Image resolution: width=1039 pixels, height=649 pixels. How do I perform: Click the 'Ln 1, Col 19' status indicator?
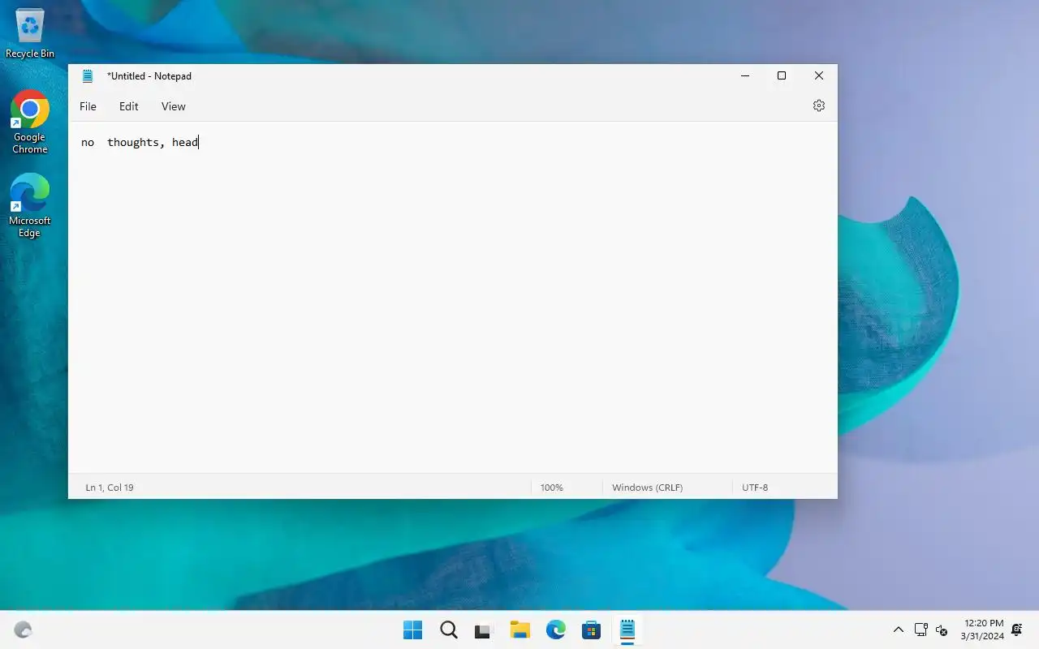click(x=110, y=488)
